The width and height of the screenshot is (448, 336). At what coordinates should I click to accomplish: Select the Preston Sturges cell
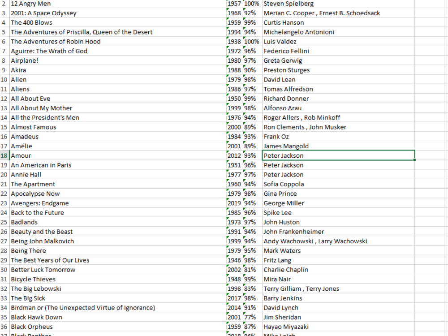[x=338, y=70]
